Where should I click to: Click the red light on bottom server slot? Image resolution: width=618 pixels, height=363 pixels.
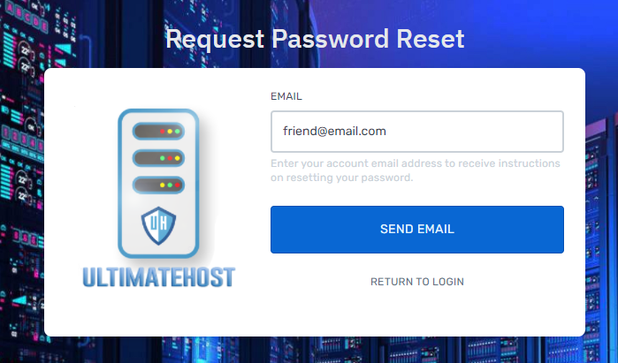[x=178, y=185]
